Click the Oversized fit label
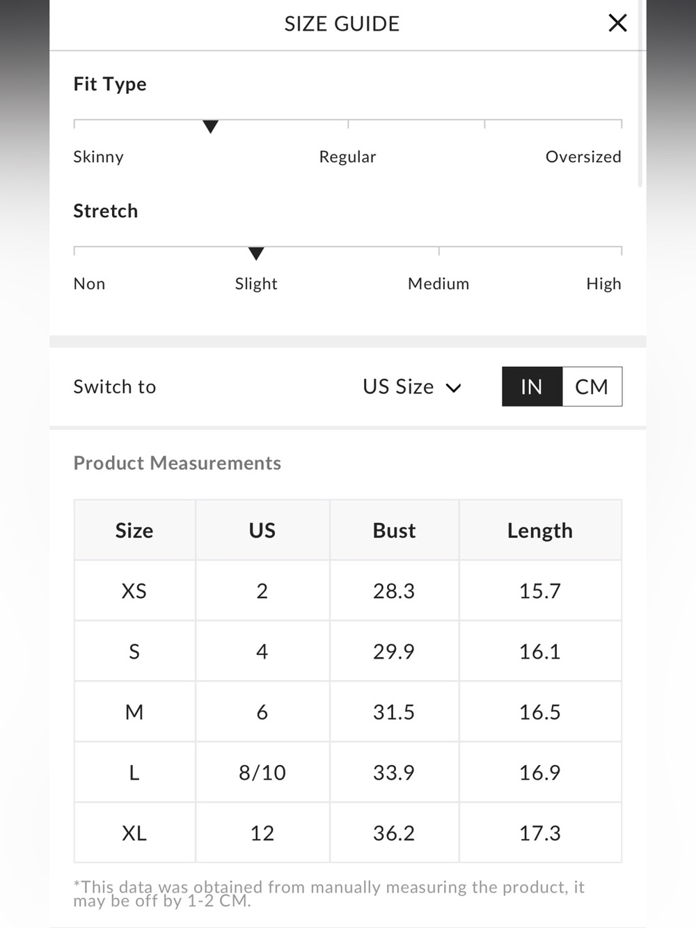The height and width of the screenshot is (928, 696). tap(583, 157)
